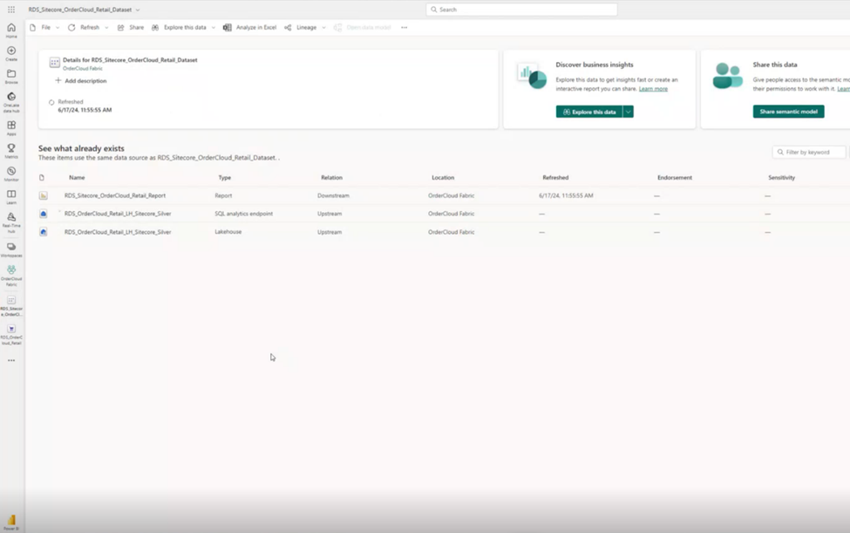Sort by the Endorsement column header
850x533 pixels.
click(x=675, y=178)
